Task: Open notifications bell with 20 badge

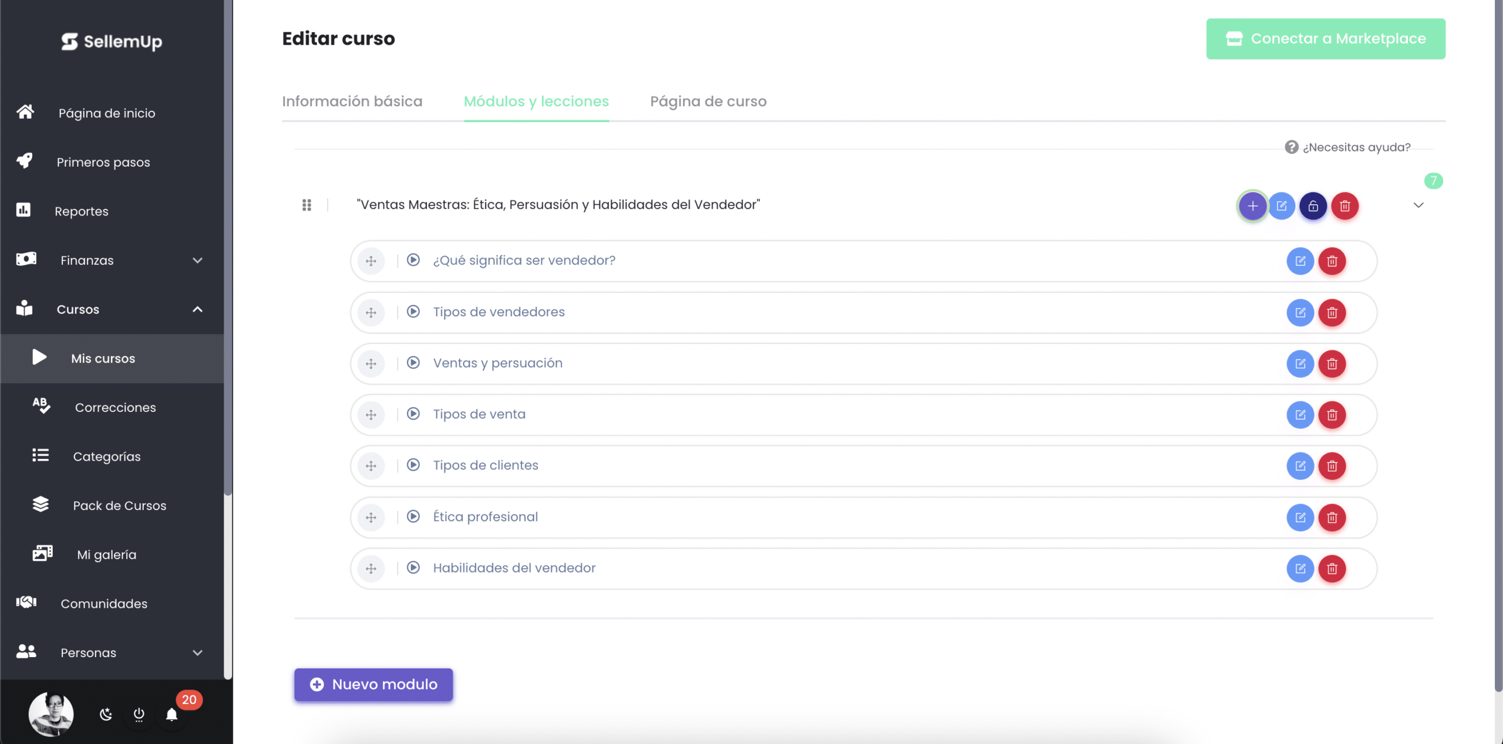Action: [171, 714]
